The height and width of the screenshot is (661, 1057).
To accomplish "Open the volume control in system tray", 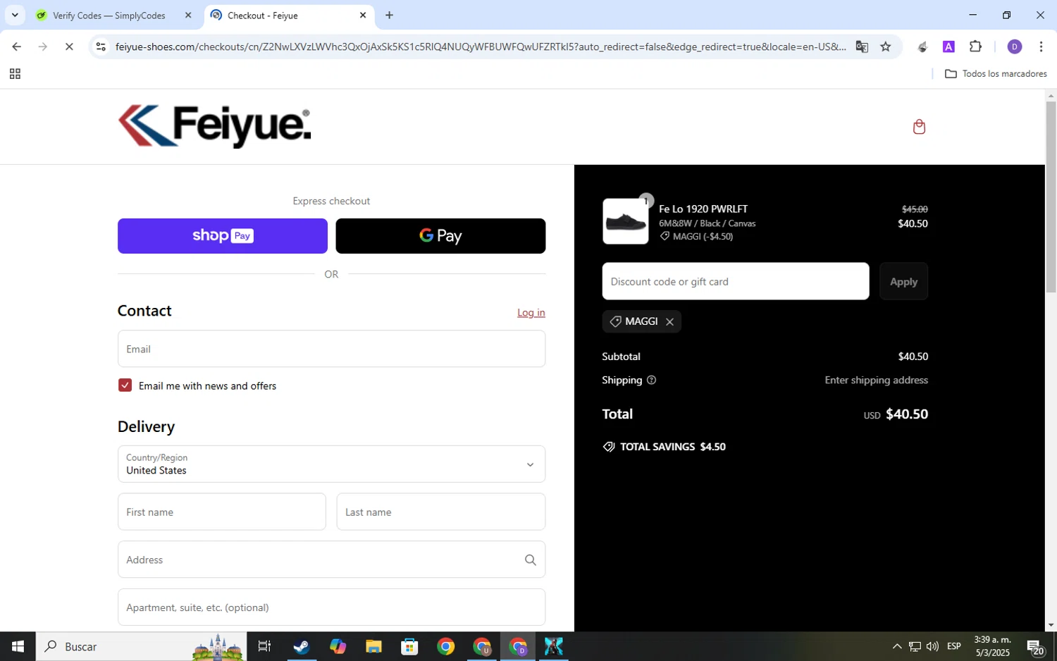I will (932, 646).
